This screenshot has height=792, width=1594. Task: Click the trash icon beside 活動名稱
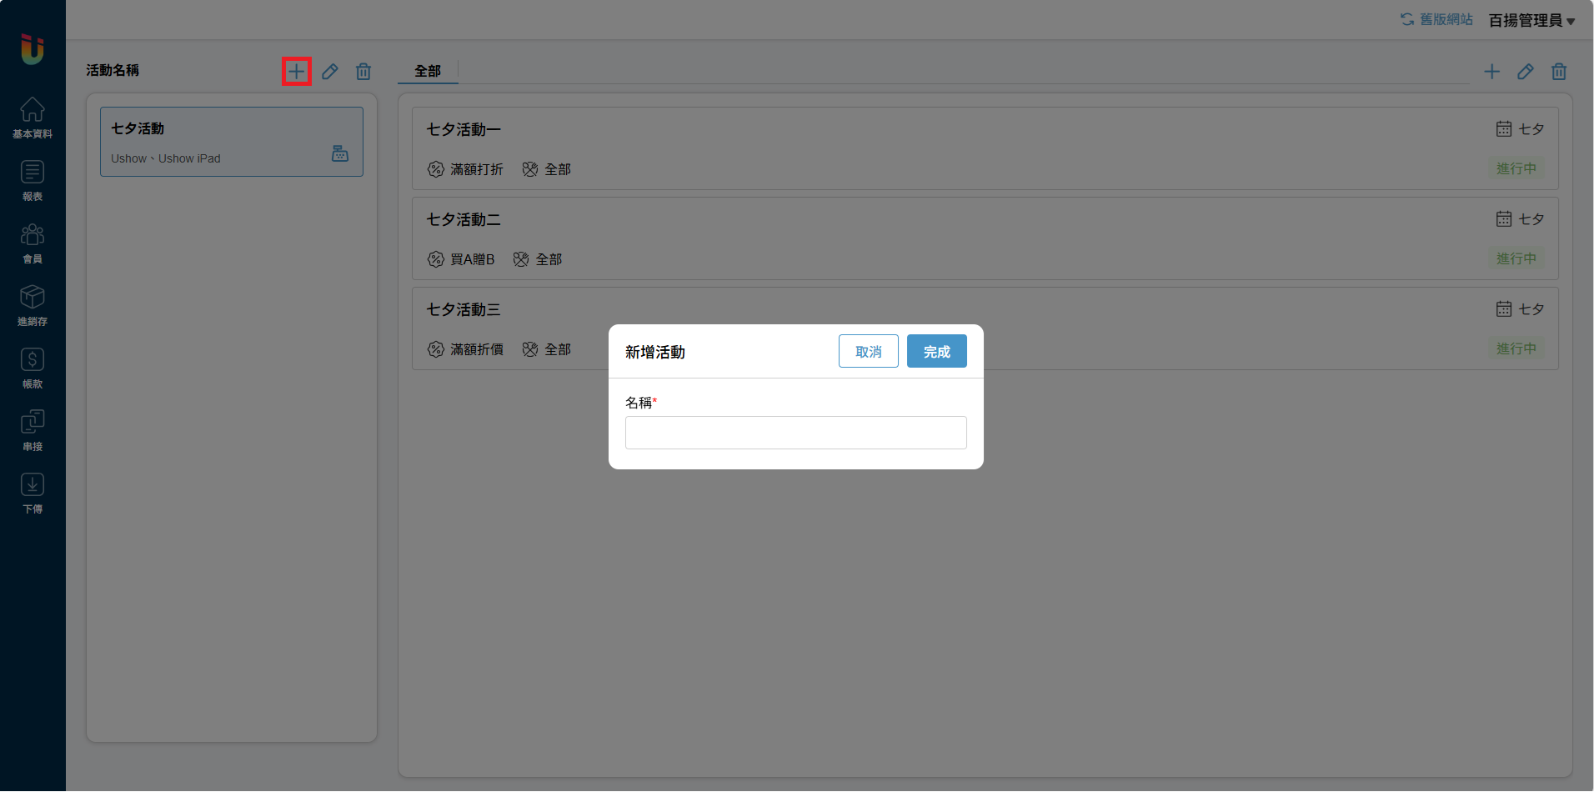tap(363, 72)
